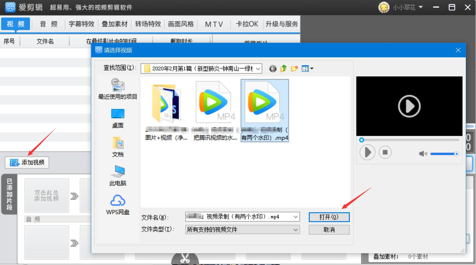
Task: Create a new folder in the open dialog
Action: coord(294,68)
